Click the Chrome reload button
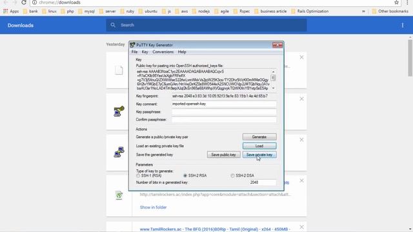This screenshot has width=413, height=232. [x=24, y=3]
